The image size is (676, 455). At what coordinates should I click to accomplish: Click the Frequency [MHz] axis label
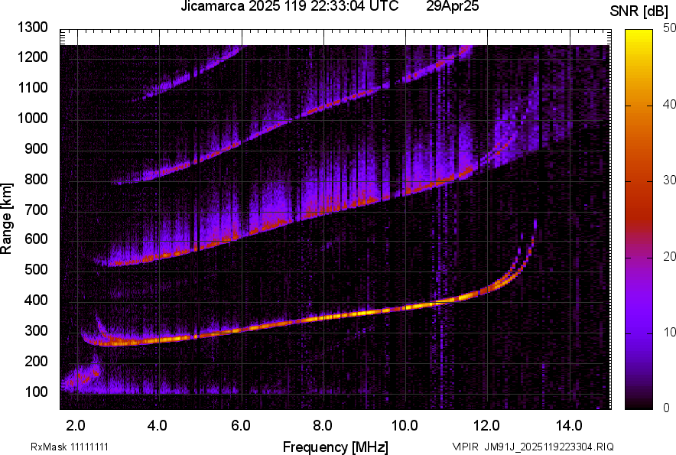336,447
